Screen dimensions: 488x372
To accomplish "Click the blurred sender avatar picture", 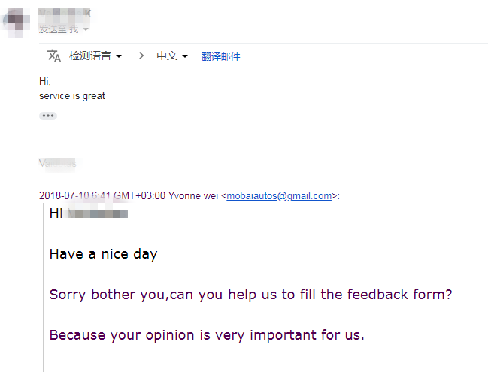I will click(x=16, y=22).
